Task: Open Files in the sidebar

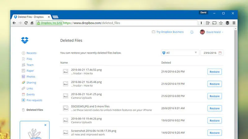Action: pyautogui.click(x=29, y=59)
